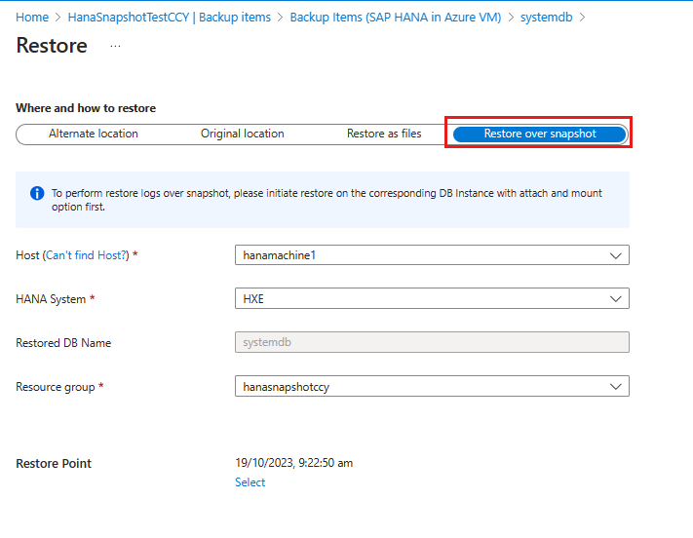The height and width of the screenshot is (538, 693).
Task: Click the Restored DB Name field
Action: (x=432, y=342)
